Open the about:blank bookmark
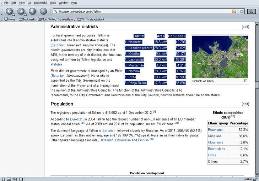 [x=95, y=19]
